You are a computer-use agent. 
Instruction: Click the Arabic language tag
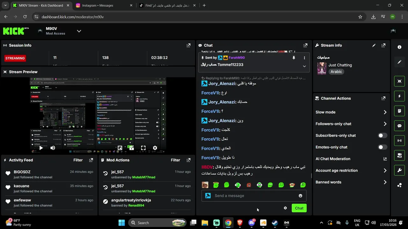[x=336, y=72]
